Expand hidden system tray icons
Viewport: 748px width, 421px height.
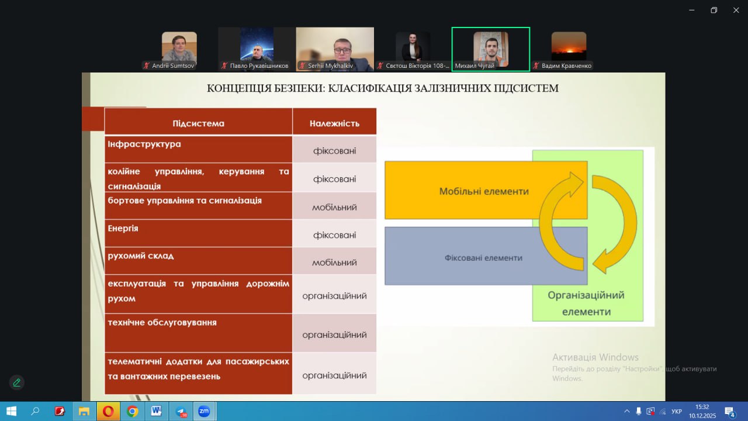coord(627,411)
